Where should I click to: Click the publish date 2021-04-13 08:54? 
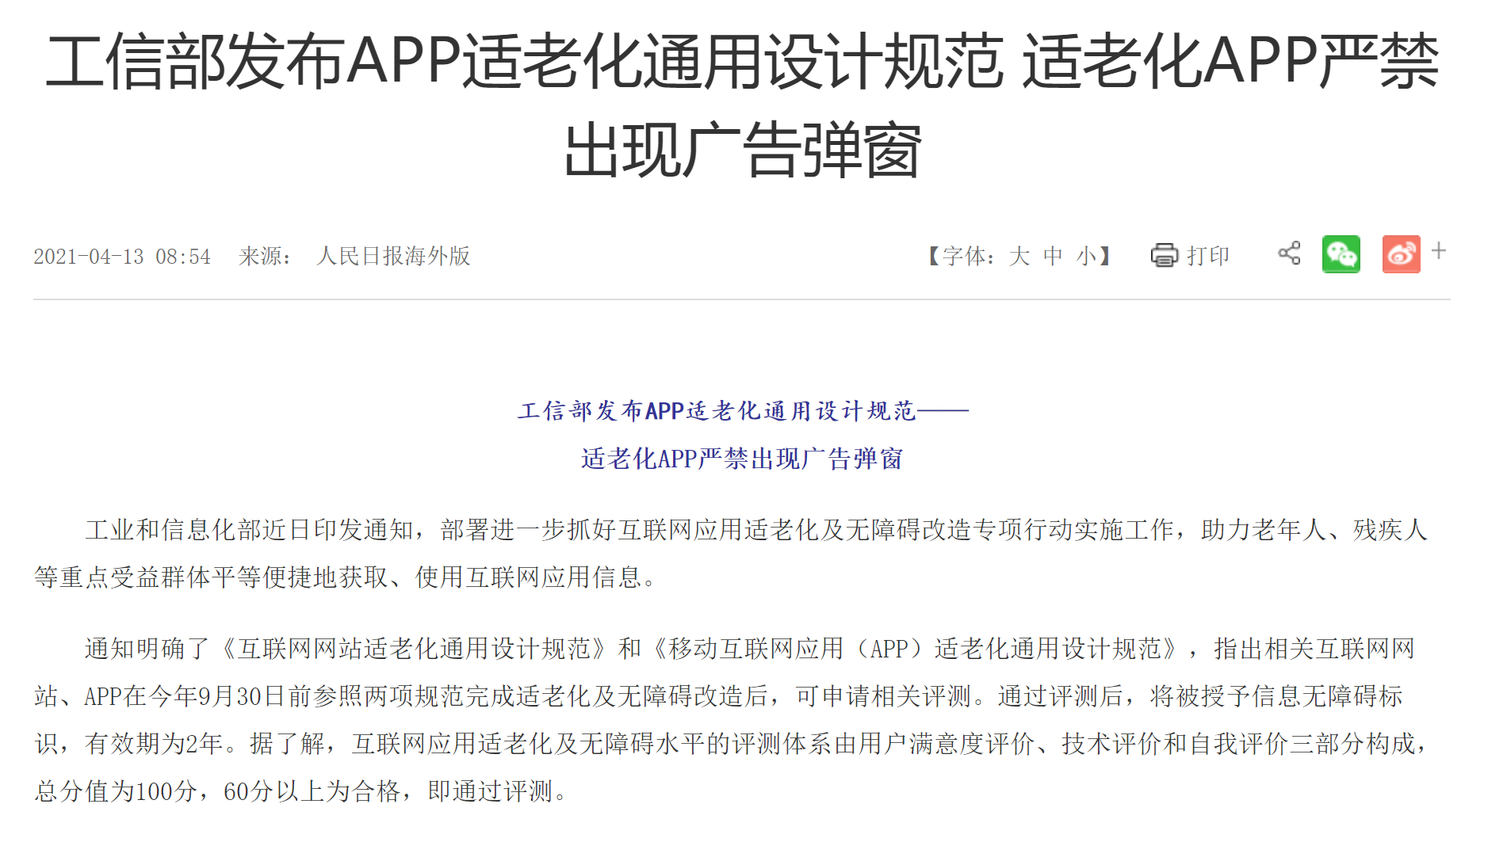122,257
